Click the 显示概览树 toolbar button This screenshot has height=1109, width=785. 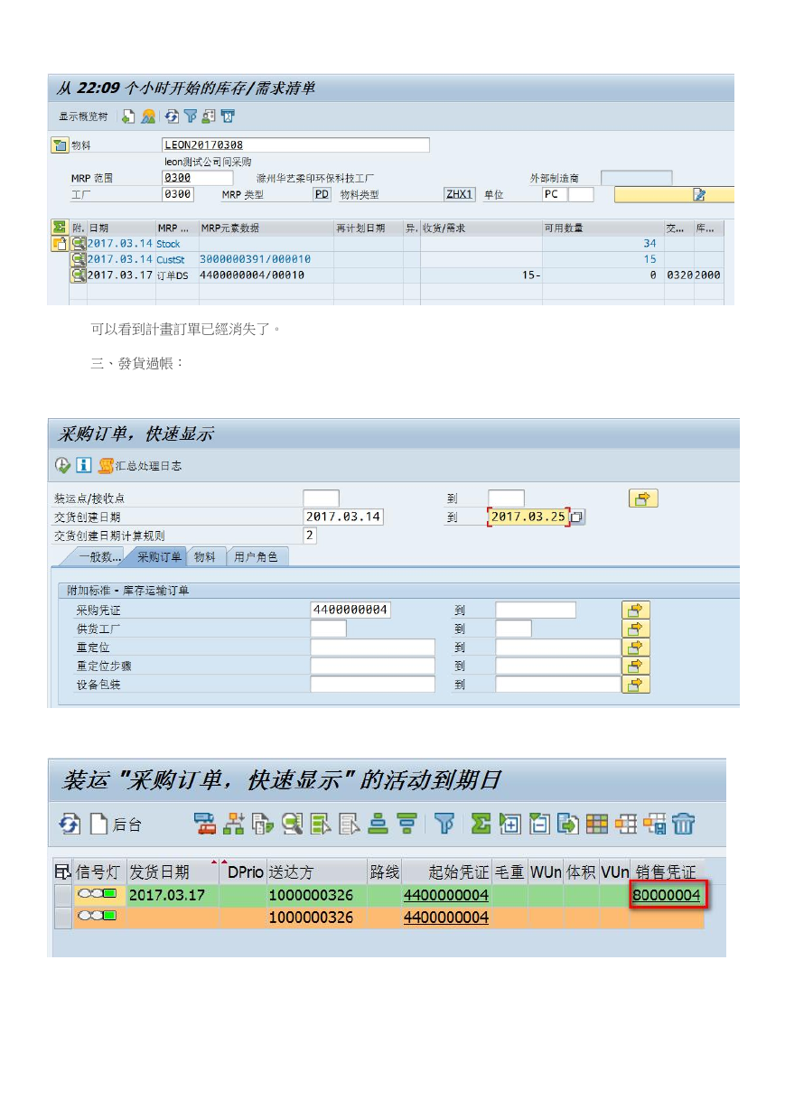[83, 116]
